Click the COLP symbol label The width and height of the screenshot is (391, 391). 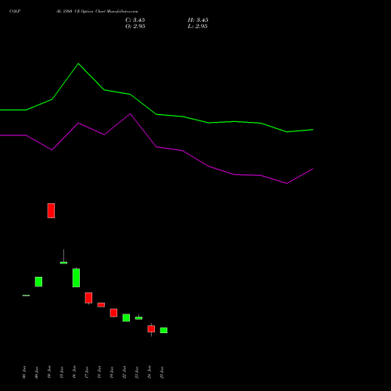(x=15, y=11)
